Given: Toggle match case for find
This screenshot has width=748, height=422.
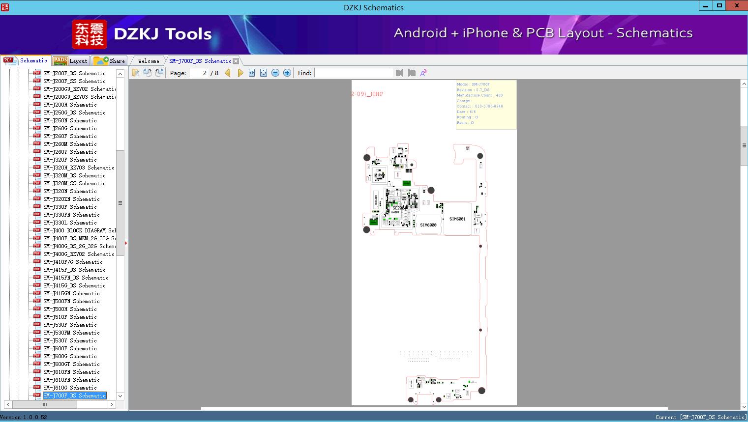Looking at the screenshot, I should tap(423, 73).
